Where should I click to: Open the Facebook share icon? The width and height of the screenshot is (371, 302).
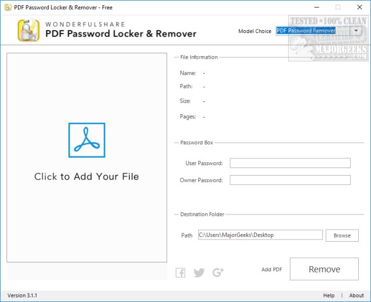pyautogui.click(x=180, y=272)
